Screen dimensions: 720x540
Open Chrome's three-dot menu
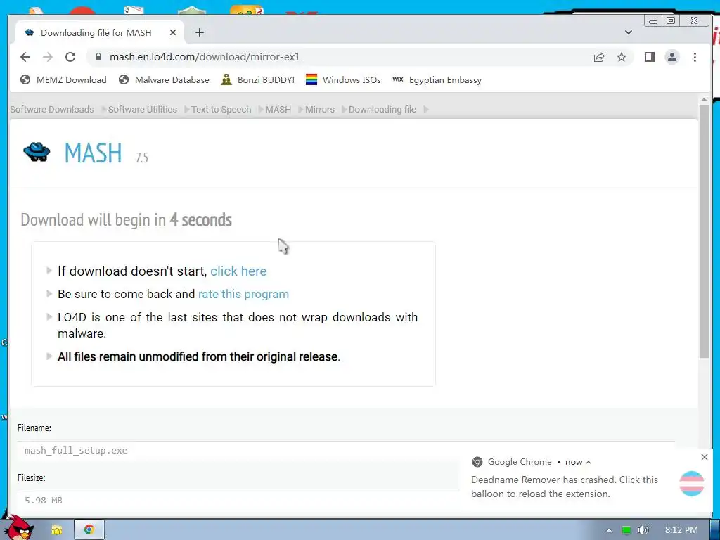pyautogui.click(x=695, y=57)
